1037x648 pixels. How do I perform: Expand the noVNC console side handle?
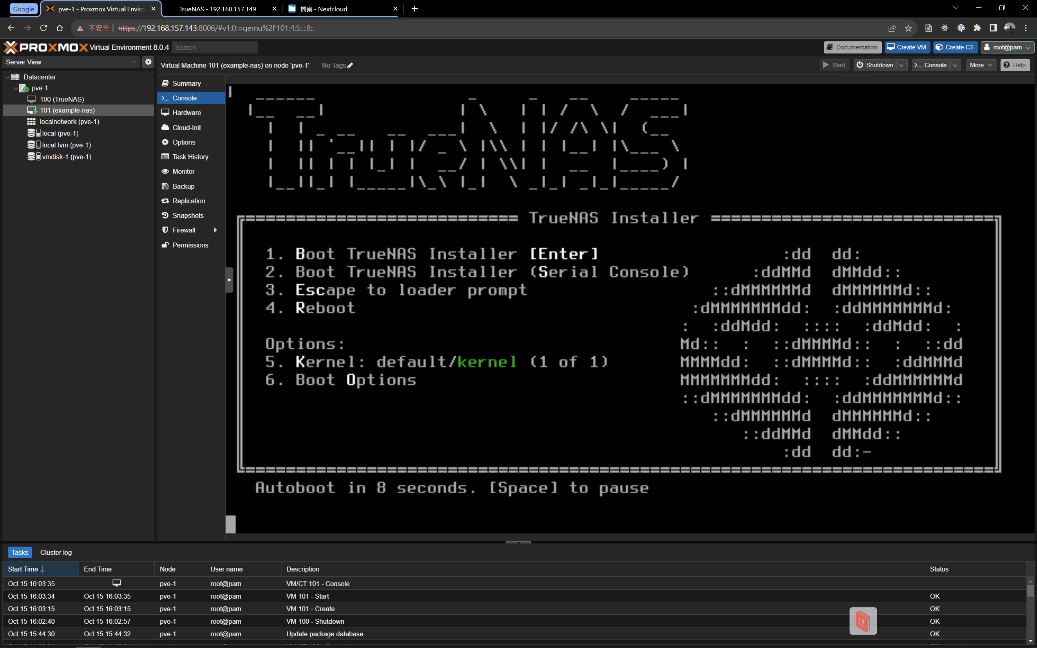click(229, 280)
